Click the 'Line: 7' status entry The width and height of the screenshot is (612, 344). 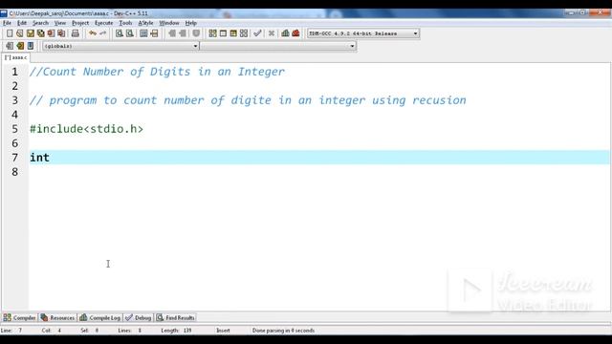[11, 331]
